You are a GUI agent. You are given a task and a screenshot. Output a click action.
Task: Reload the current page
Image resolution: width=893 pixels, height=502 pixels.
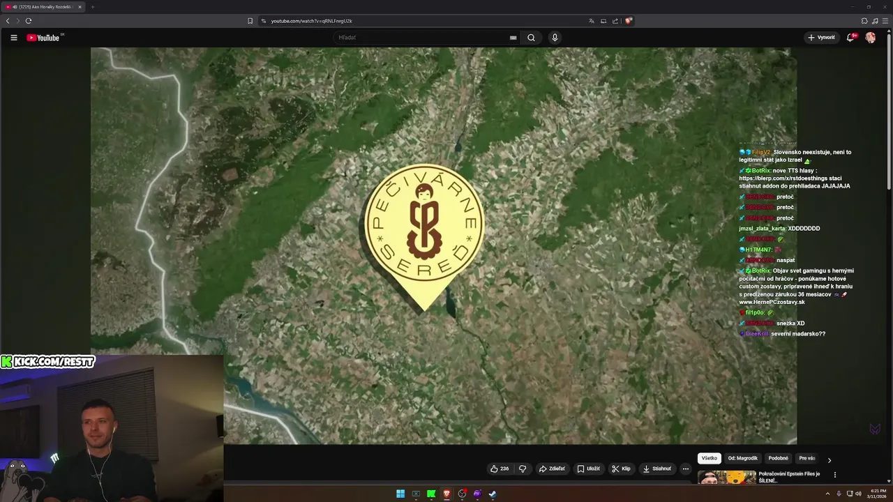coord(29,21)
